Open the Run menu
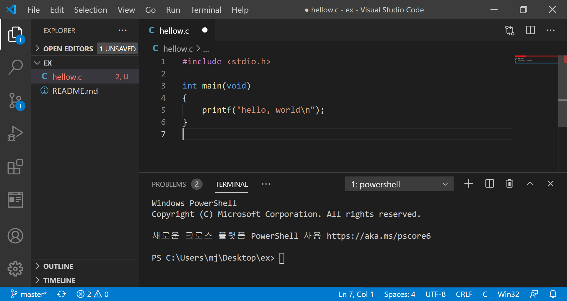The image size is (567, 301). (x=173, y=10)
